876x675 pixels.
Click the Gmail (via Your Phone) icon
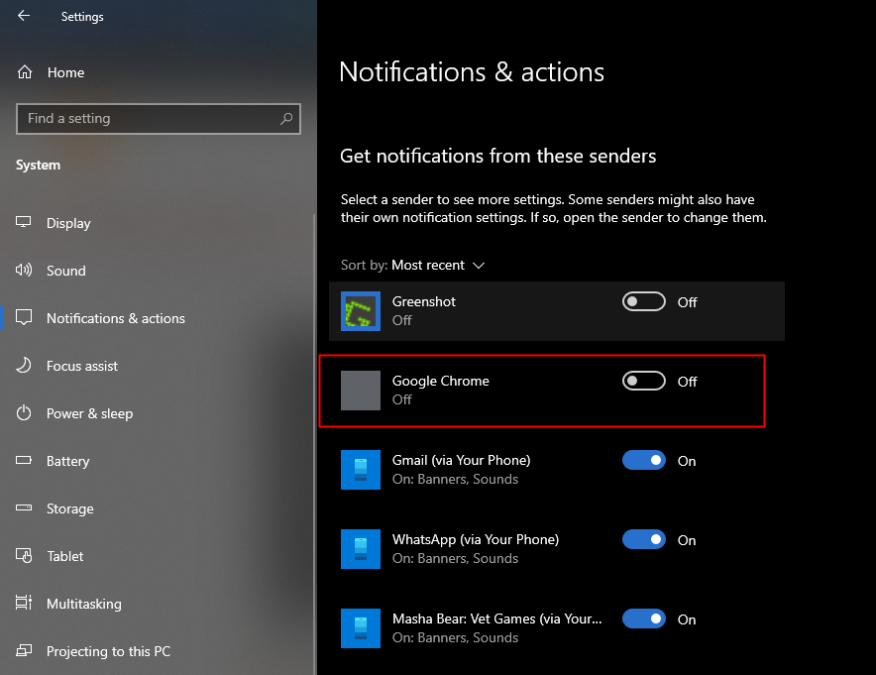pos(361,470)
